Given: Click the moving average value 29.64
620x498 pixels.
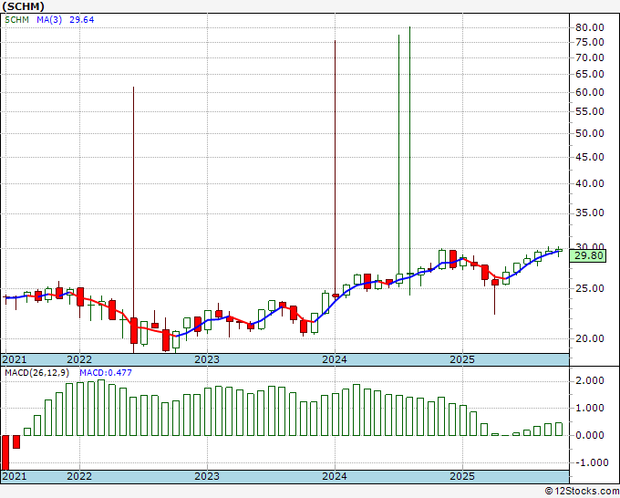Looking at the screenshot, I should 82,20.
